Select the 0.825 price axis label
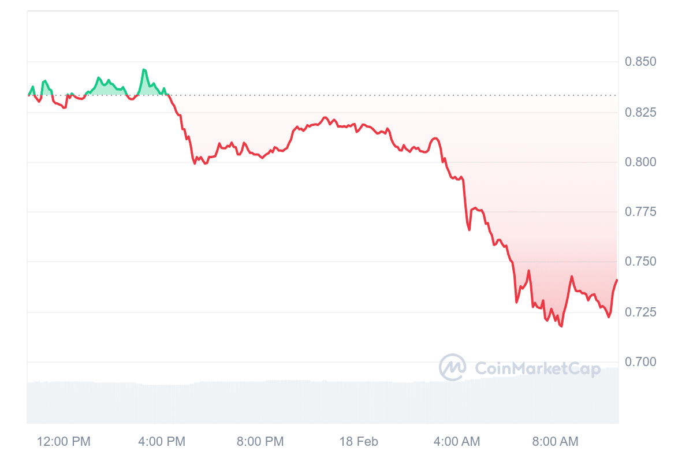The height and width of the screenshot is (462, 693). [x=640, y=112]
